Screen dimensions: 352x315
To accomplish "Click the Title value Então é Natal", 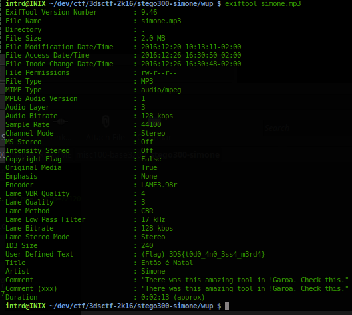I will (167, 262).
